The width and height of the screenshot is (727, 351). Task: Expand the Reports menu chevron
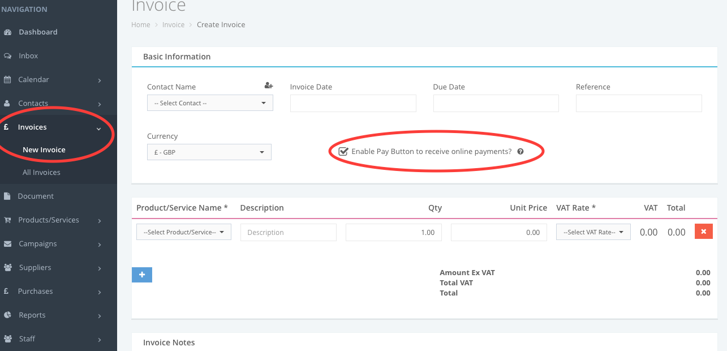[x=100, y=316]
